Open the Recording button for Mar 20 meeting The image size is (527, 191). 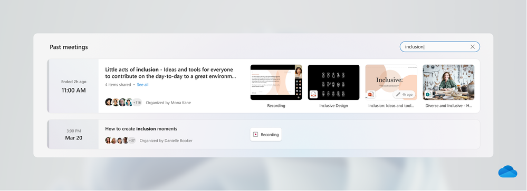[x=266, y=134]
